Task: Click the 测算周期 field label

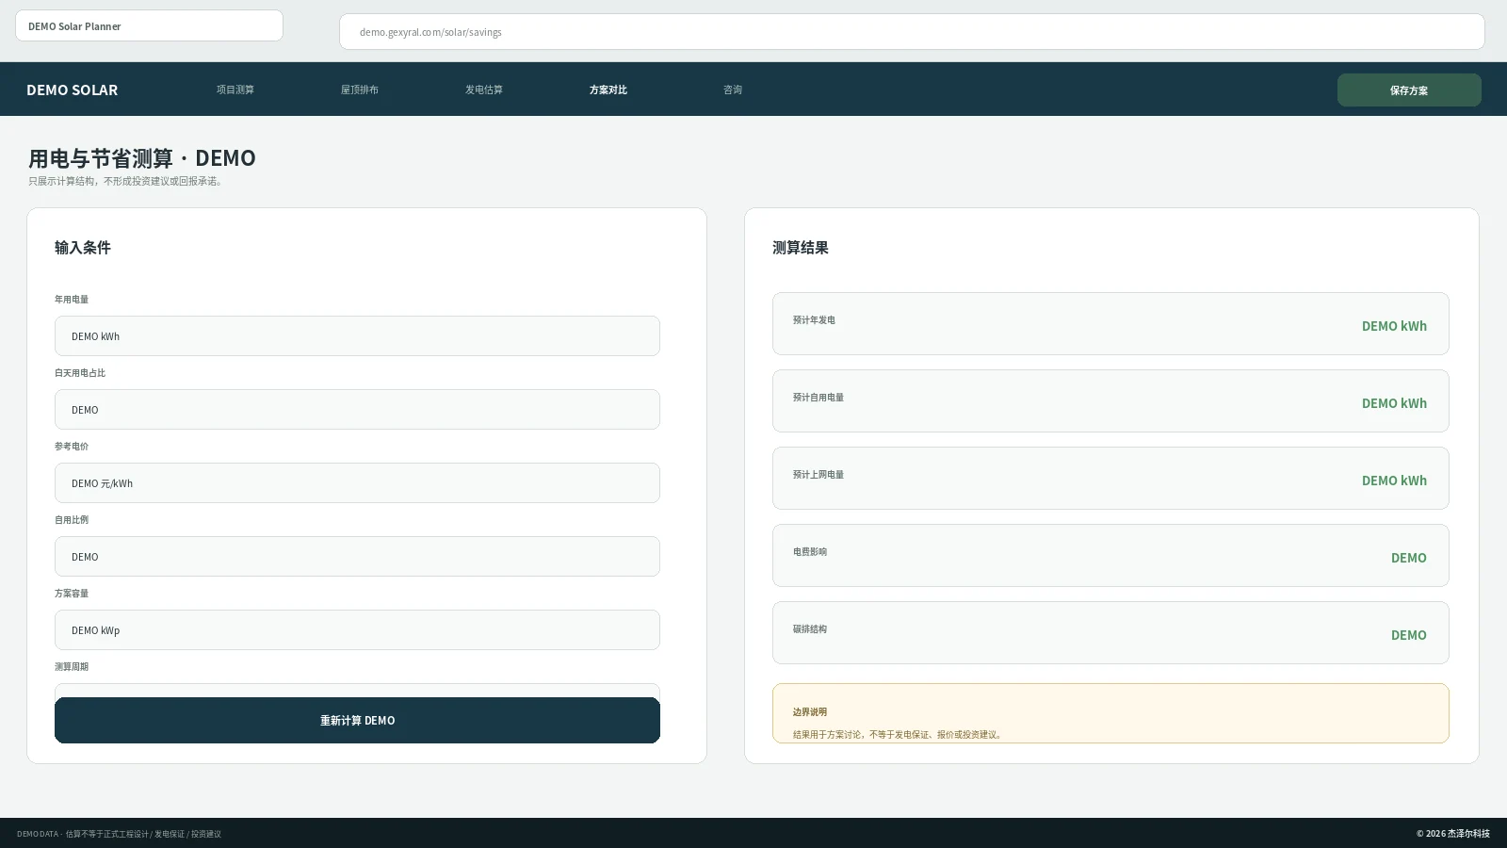Action: point(72,666)
